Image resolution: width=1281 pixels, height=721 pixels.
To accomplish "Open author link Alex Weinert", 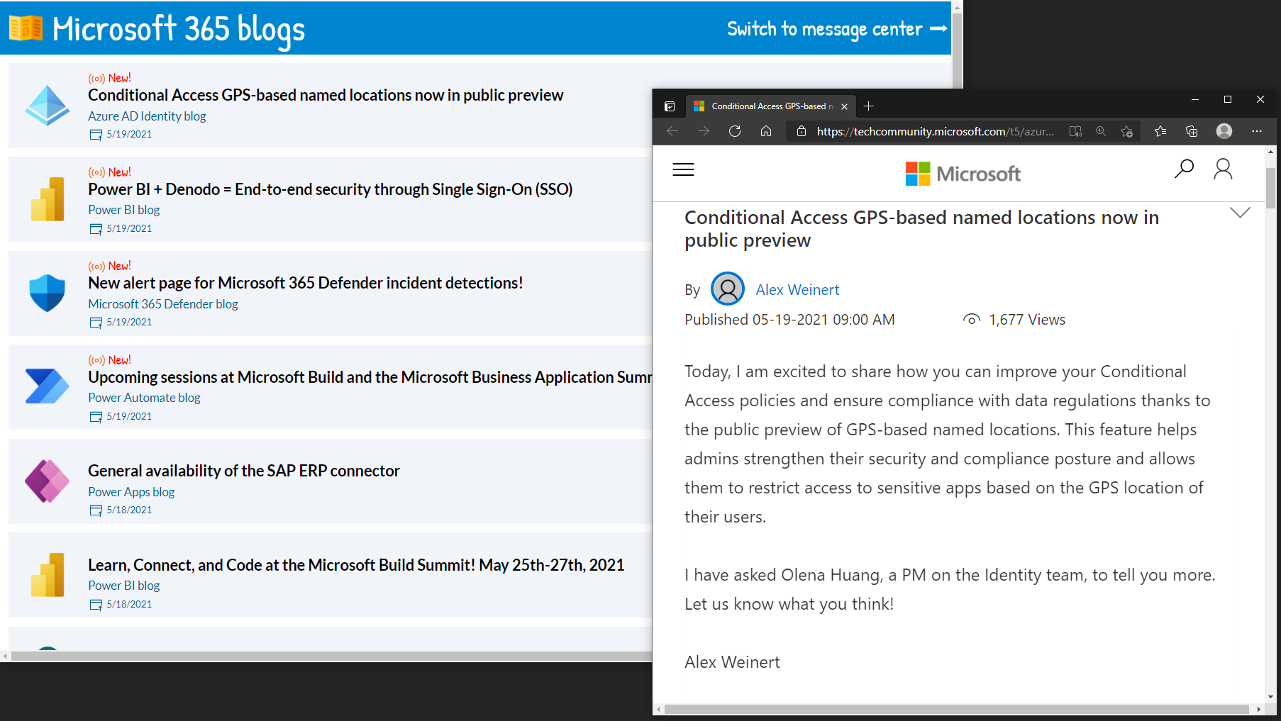I will click(797, 290).
